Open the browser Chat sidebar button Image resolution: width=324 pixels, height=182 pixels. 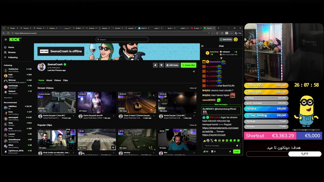tap(238, 33)
